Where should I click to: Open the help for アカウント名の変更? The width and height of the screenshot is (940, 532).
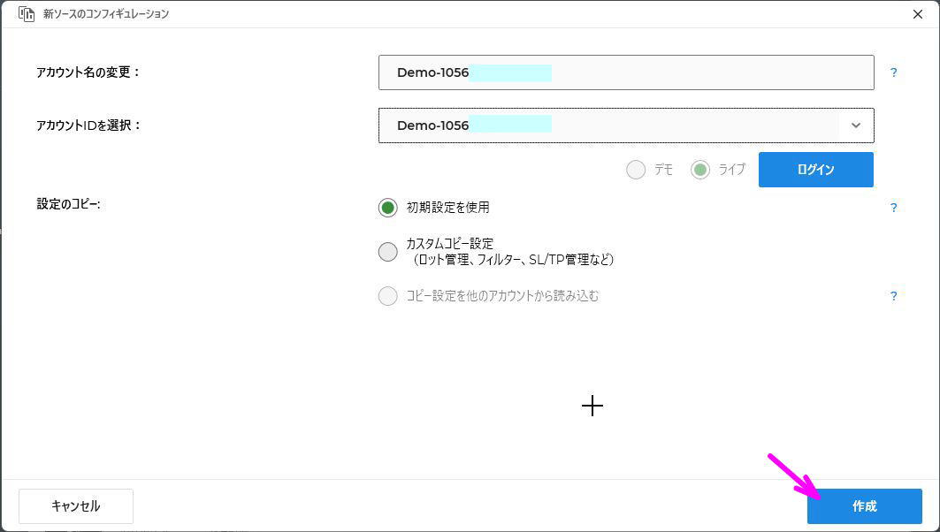[893, 72]
